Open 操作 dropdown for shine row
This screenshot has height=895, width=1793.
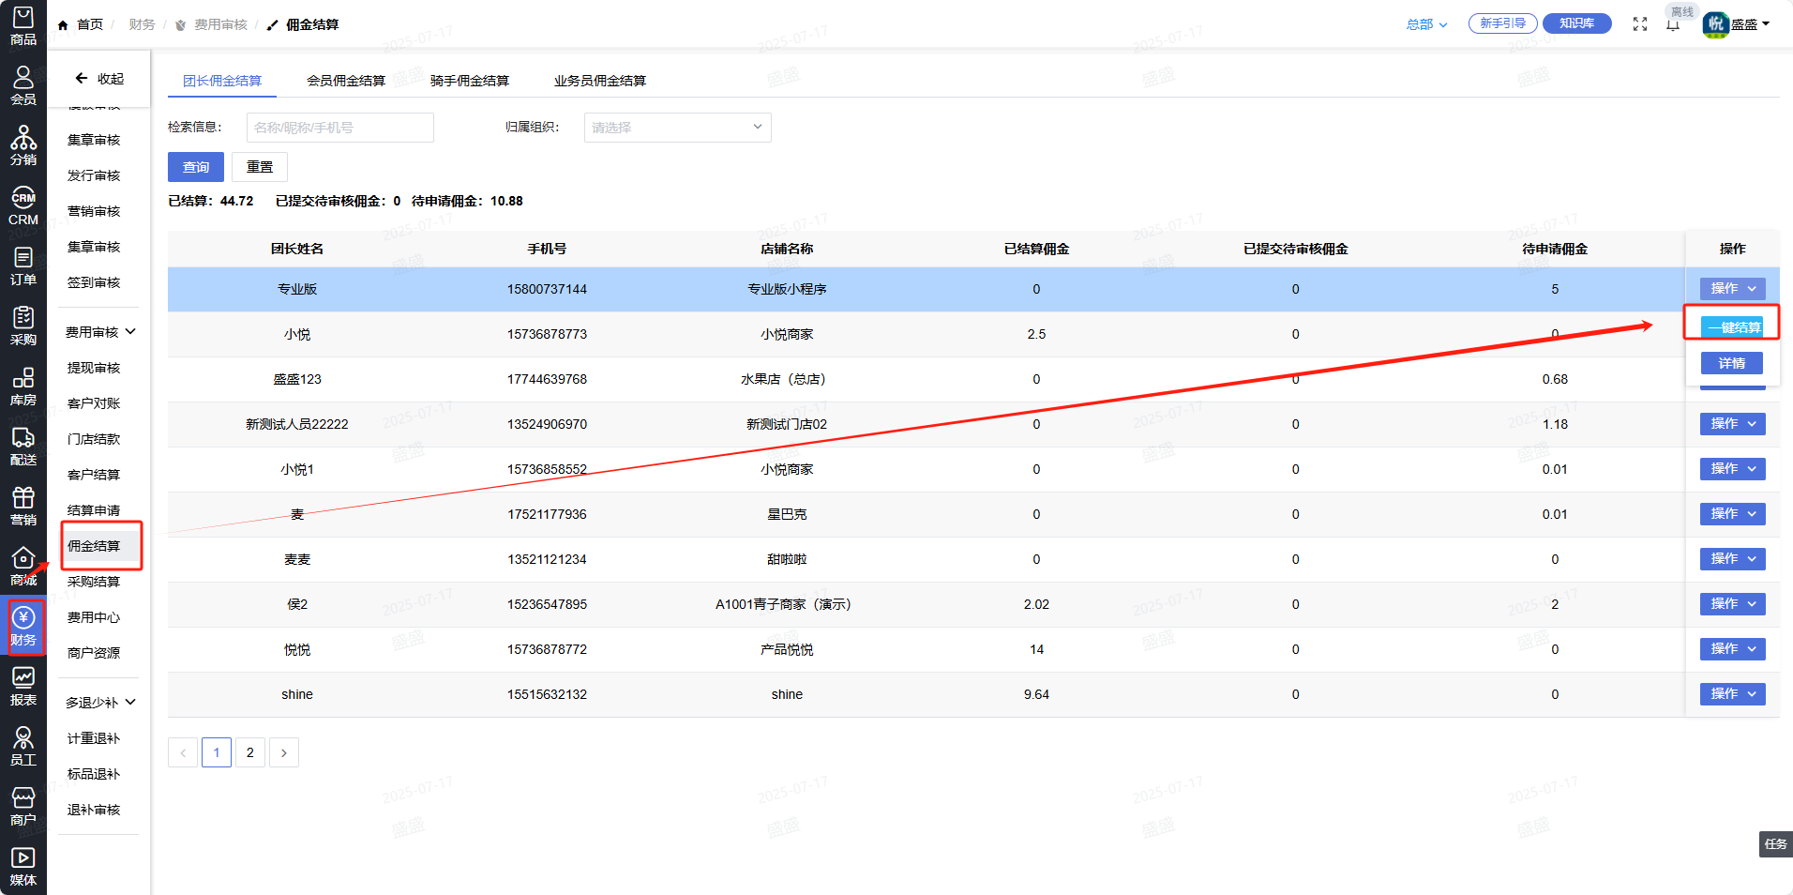1732,694
